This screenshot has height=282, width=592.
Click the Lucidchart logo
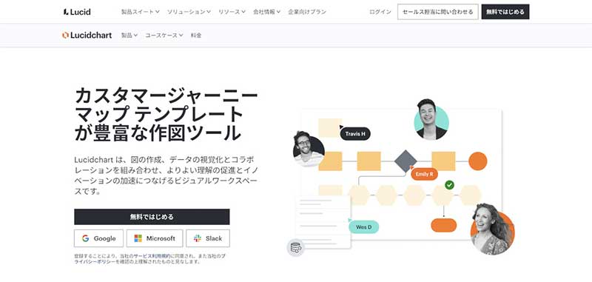pyautogui.click(x=87, y=35)
